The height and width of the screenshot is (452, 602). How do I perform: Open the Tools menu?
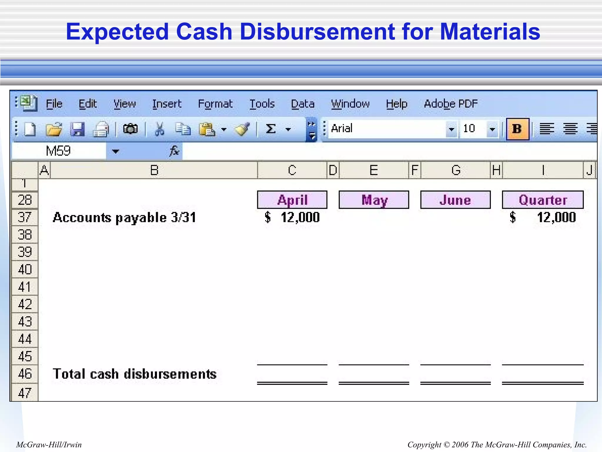(x=262, y=104)
